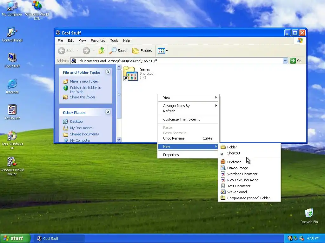Choose Shortcut in New submenu
The image size is (325, 243).
[249, 153]
